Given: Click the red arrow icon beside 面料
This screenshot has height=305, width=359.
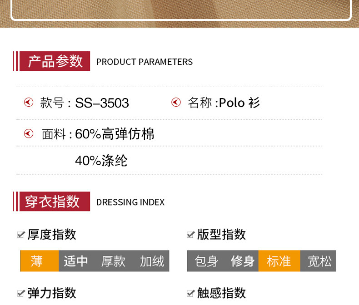Looking at the screenshot, I should 29,133.
